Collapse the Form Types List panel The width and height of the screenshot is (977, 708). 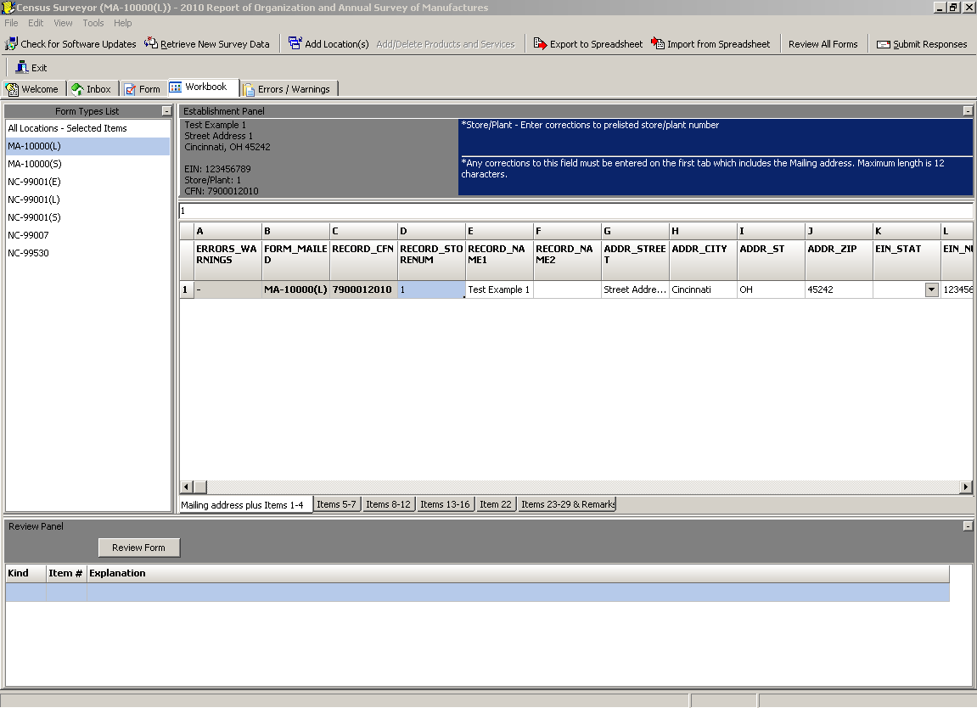[166, 111]
